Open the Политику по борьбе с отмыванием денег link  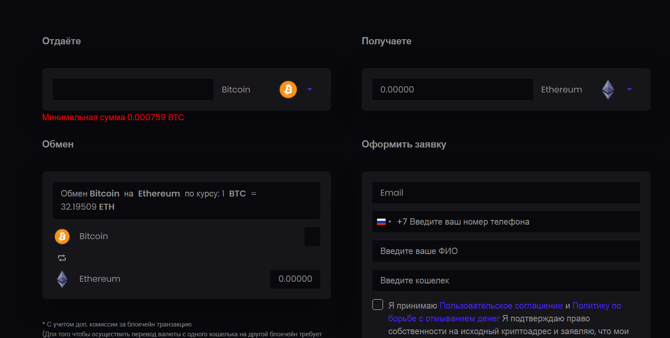click(505, 312)
